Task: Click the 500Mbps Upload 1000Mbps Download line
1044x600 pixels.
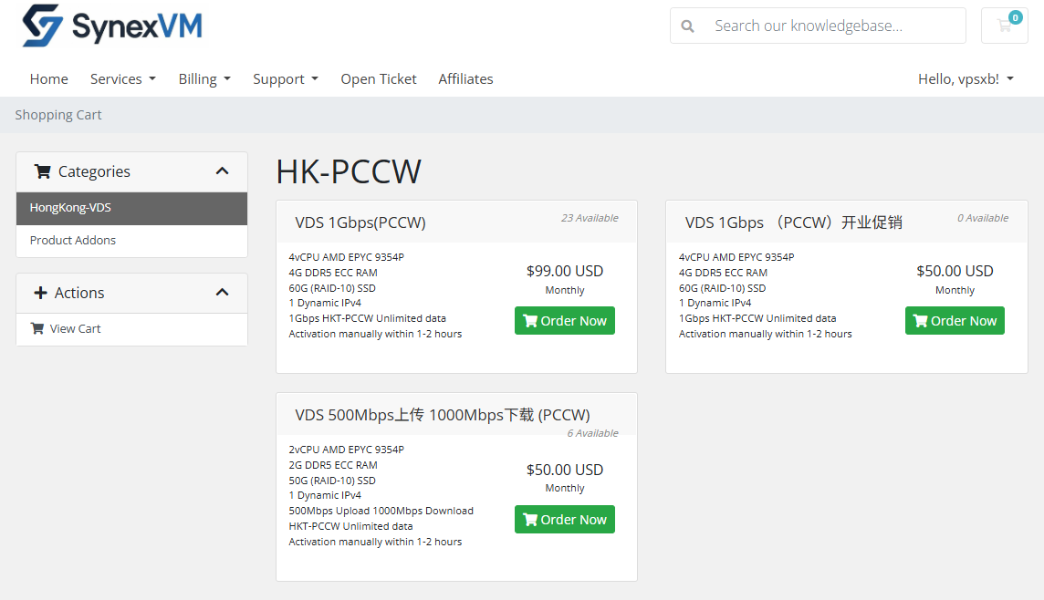Action: tap(381, 511)
